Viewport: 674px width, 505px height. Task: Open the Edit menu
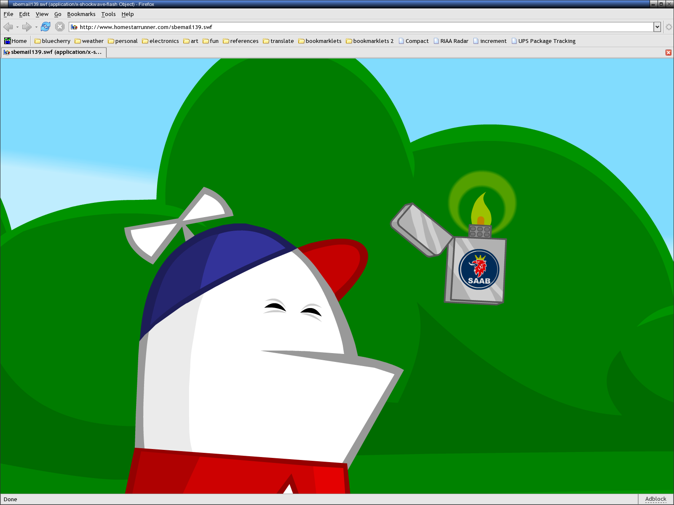pyautogui.click(x=24, y=14)
